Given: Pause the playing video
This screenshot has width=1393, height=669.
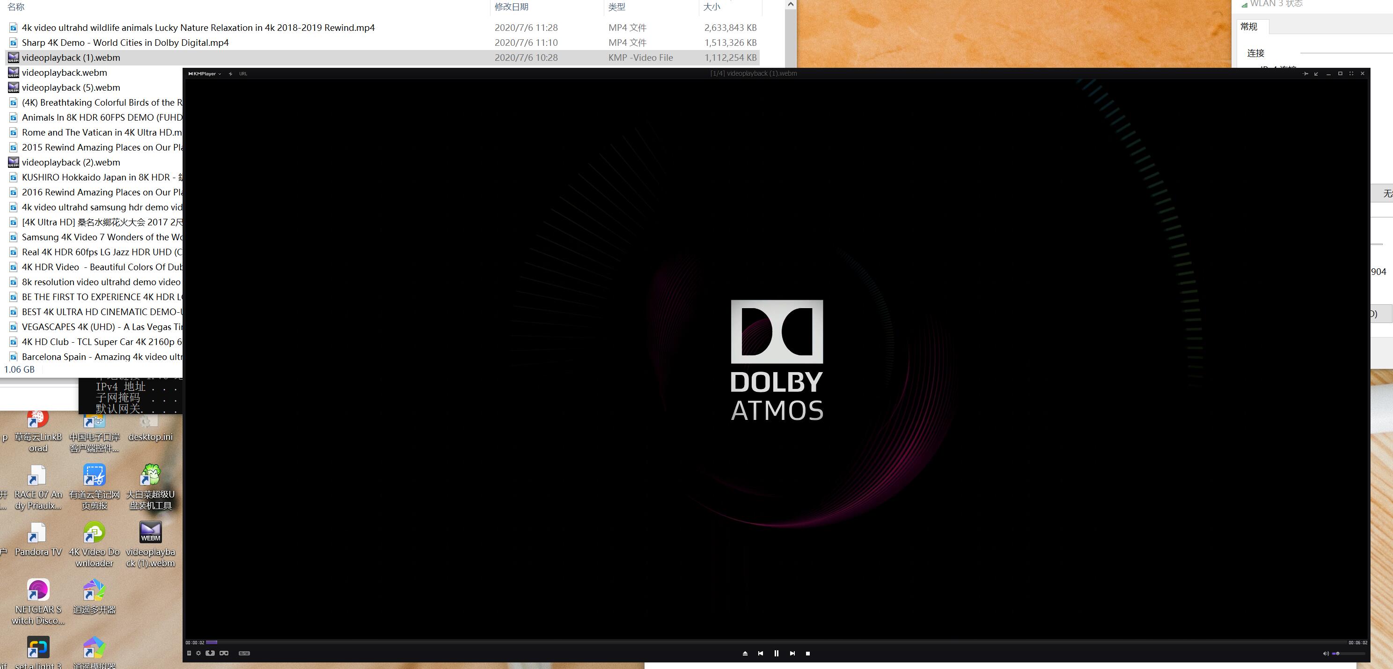Looking at the screenshot, I should click(x=776, y=654).
